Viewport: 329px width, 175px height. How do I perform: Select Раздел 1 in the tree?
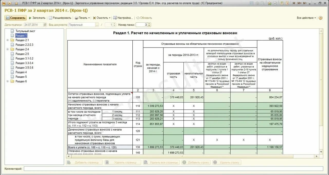[x=21, y=36]
